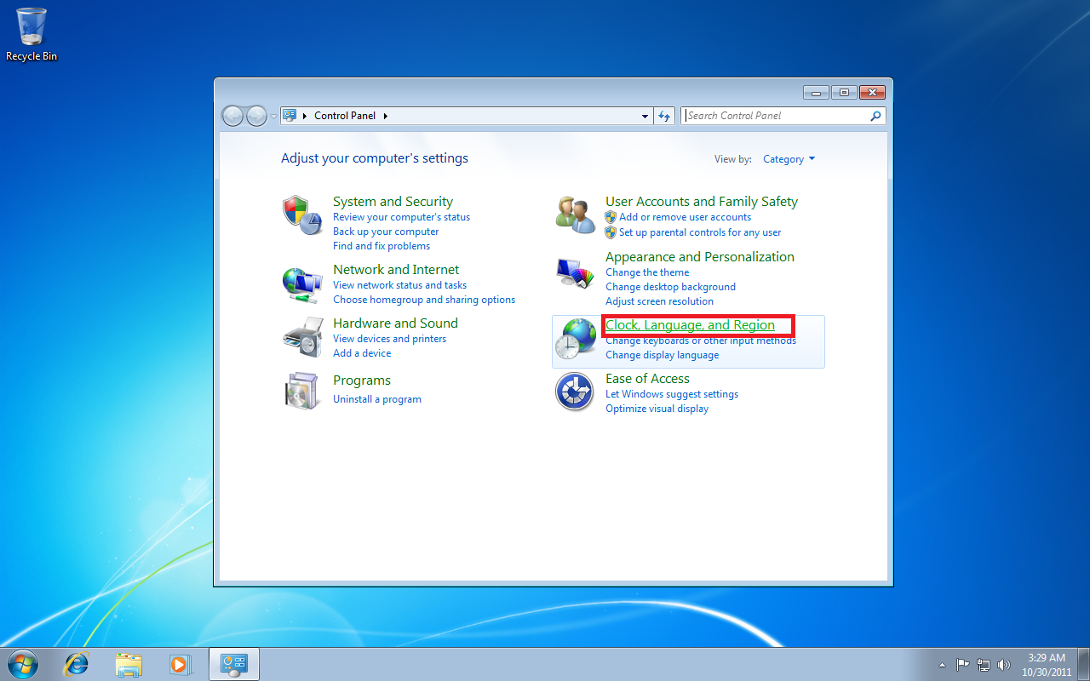The height and width of the screenshot is (681, 1090).
Task: Open Appearance and Personalization link
Action: click(x=700, y=257)
